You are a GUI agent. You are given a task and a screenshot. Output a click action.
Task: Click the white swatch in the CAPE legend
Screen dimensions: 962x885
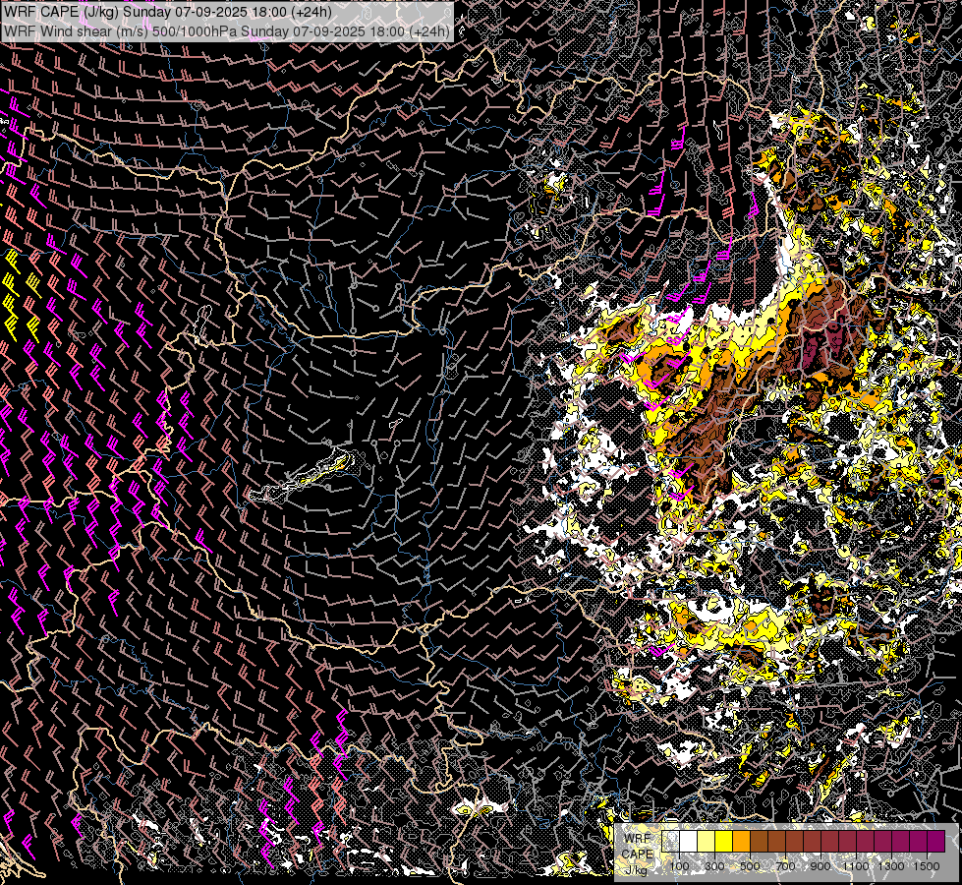click(x=689, y=841)
